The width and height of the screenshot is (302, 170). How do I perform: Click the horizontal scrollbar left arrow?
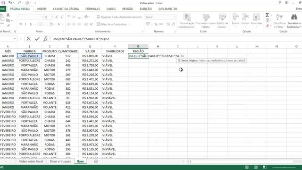[x=189, y=161]
